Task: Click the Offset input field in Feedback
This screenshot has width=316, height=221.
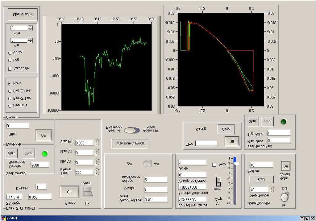Action: (x=18, y=126)
